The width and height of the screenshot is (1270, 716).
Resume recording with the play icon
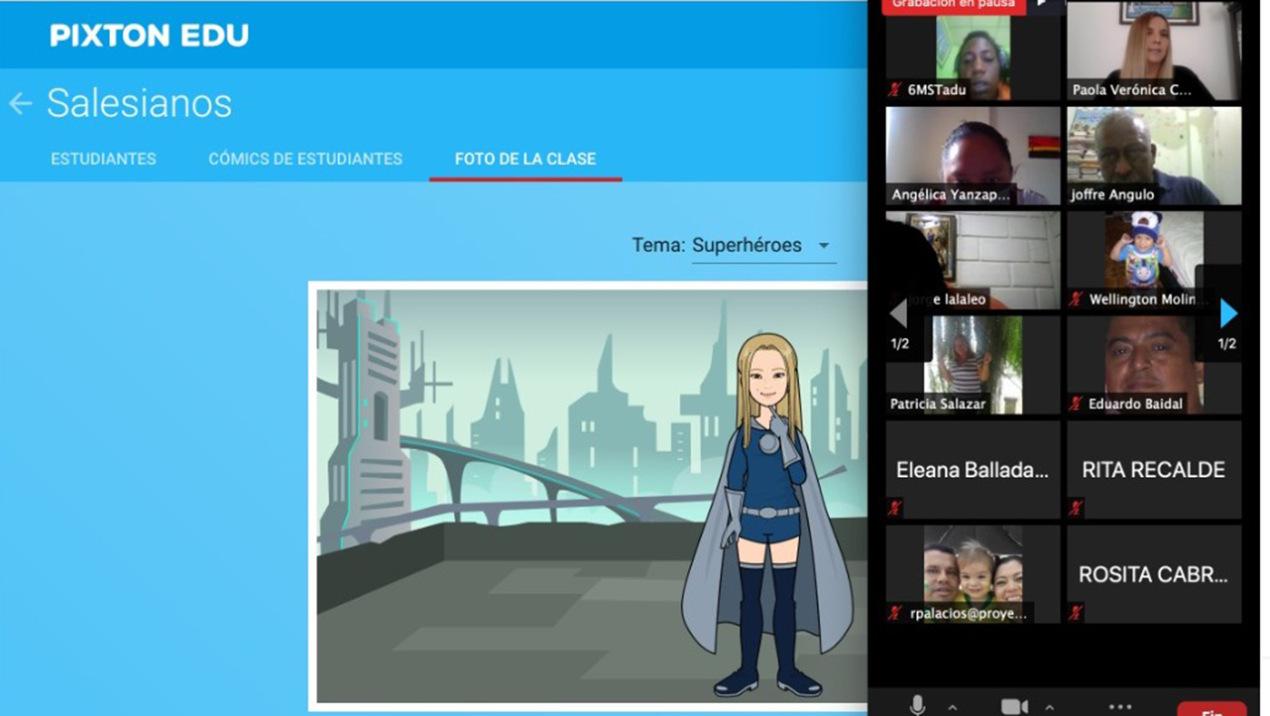coord(1041,4)
